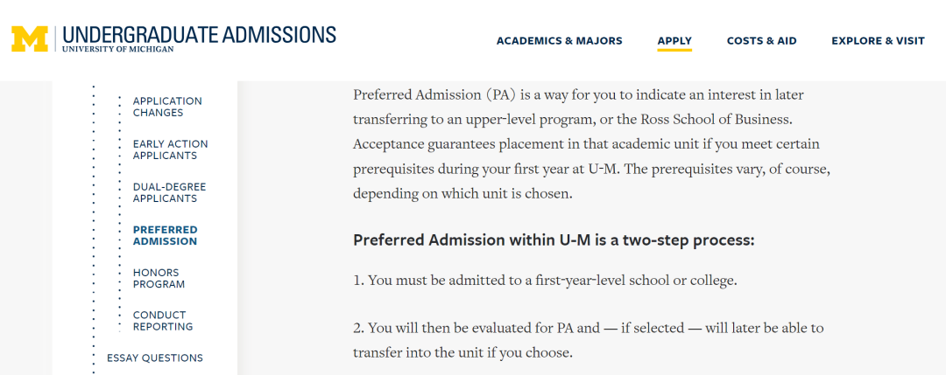
Task: Click step 2 about PA evaluation
Action: (x=589, y=340)
